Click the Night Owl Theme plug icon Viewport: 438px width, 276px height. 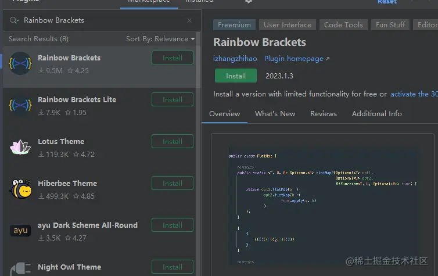pos(20,268)
